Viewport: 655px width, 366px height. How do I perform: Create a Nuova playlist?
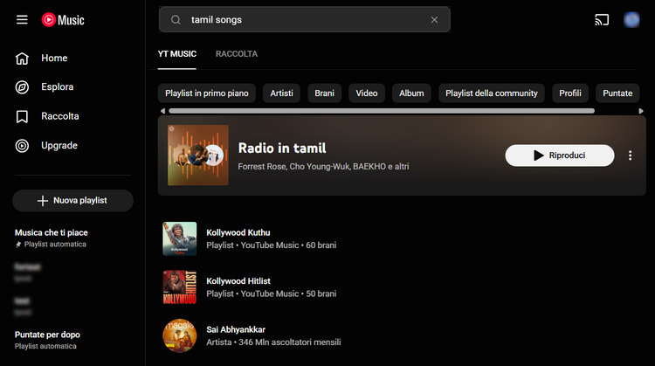72,201
